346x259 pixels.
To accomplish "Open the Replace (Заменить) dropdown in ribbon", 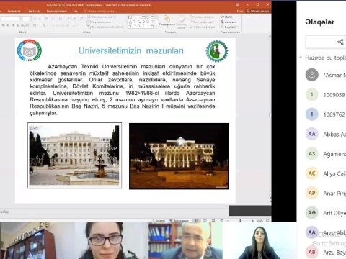I will click(230, 22).
